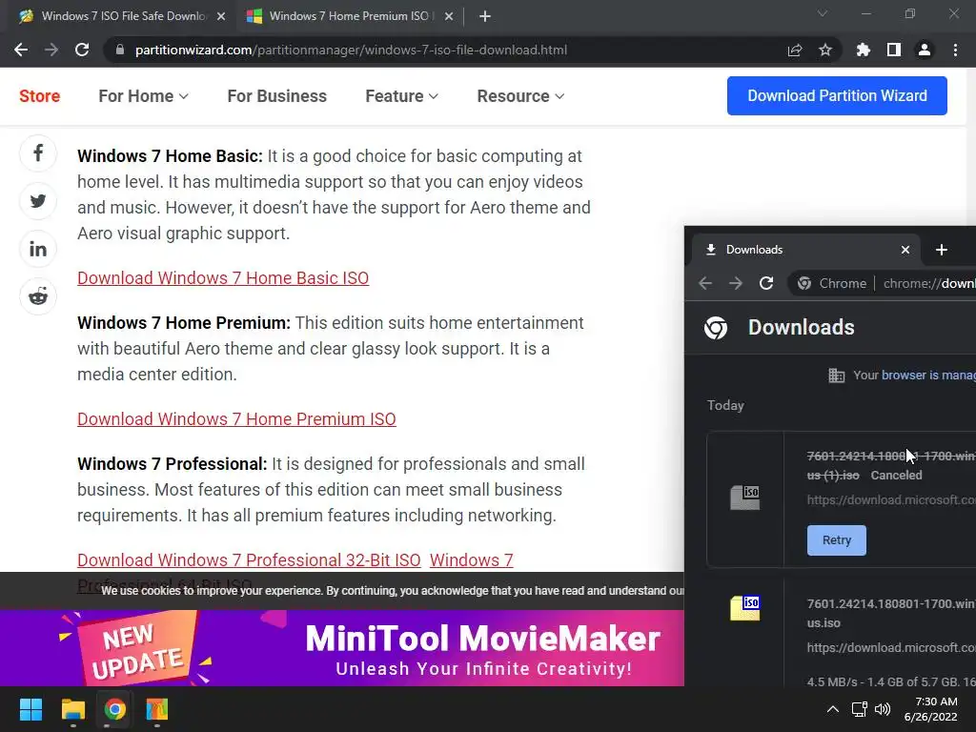Open the fourth taskbar app icon
Image resolution: width=976 pixels, height=732 pixels.
pyautogui.click(x=157, y=709)
